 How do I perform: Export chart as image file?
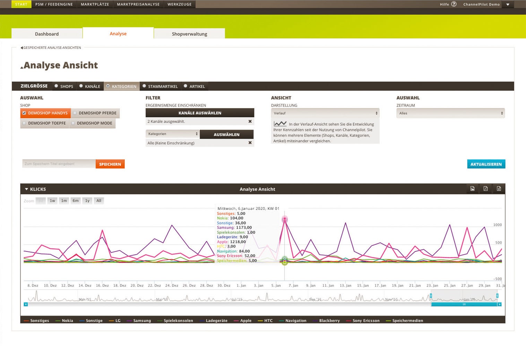472,189
